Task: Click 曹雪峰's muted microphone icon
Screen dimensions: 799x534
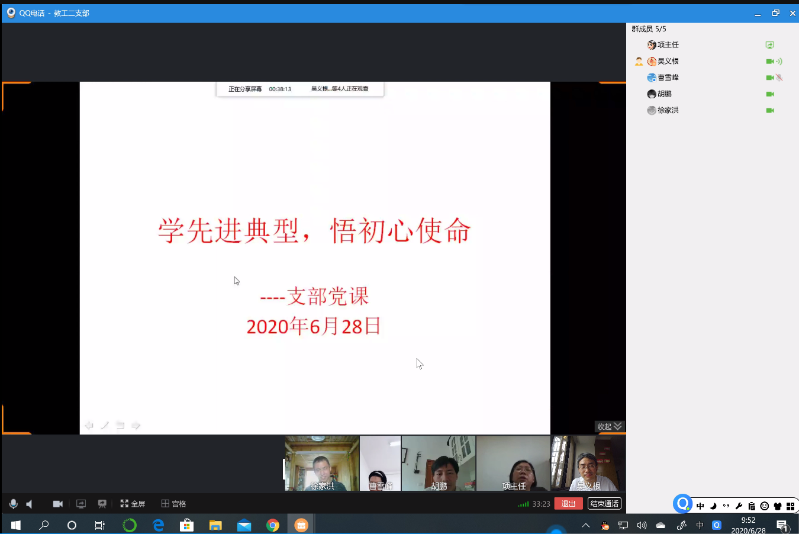Action: click(x=779, y=78)
